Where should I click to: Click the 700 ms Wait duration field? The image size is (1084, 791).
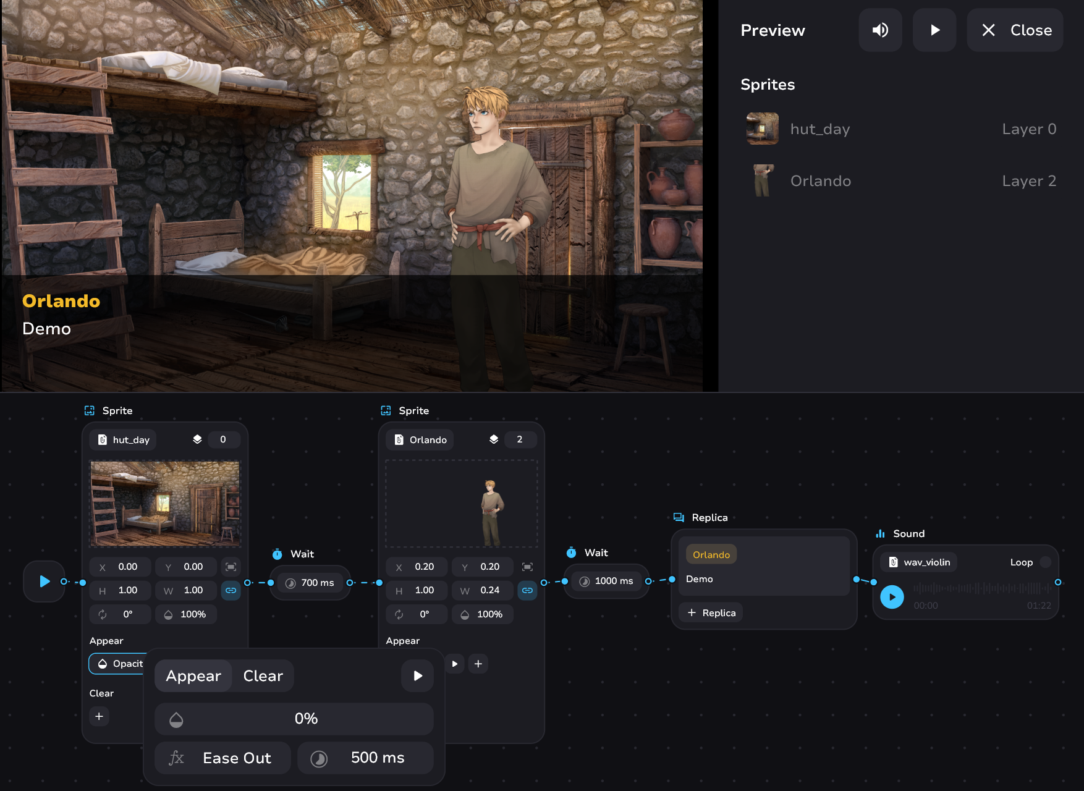click(310, 583)
